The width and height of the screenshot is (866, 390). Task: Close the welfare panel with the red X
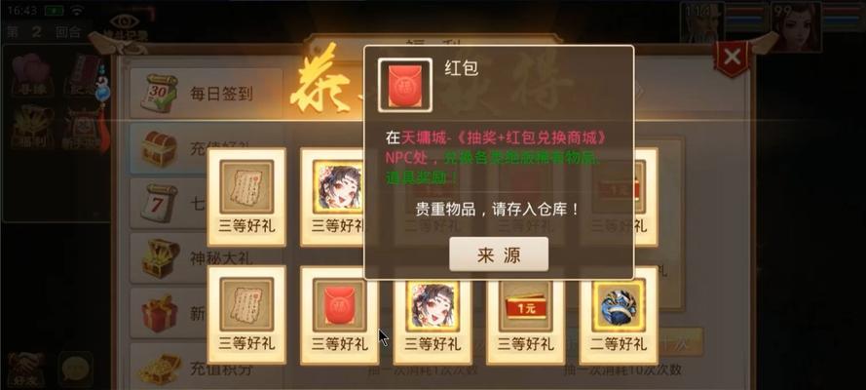(732, 57)
